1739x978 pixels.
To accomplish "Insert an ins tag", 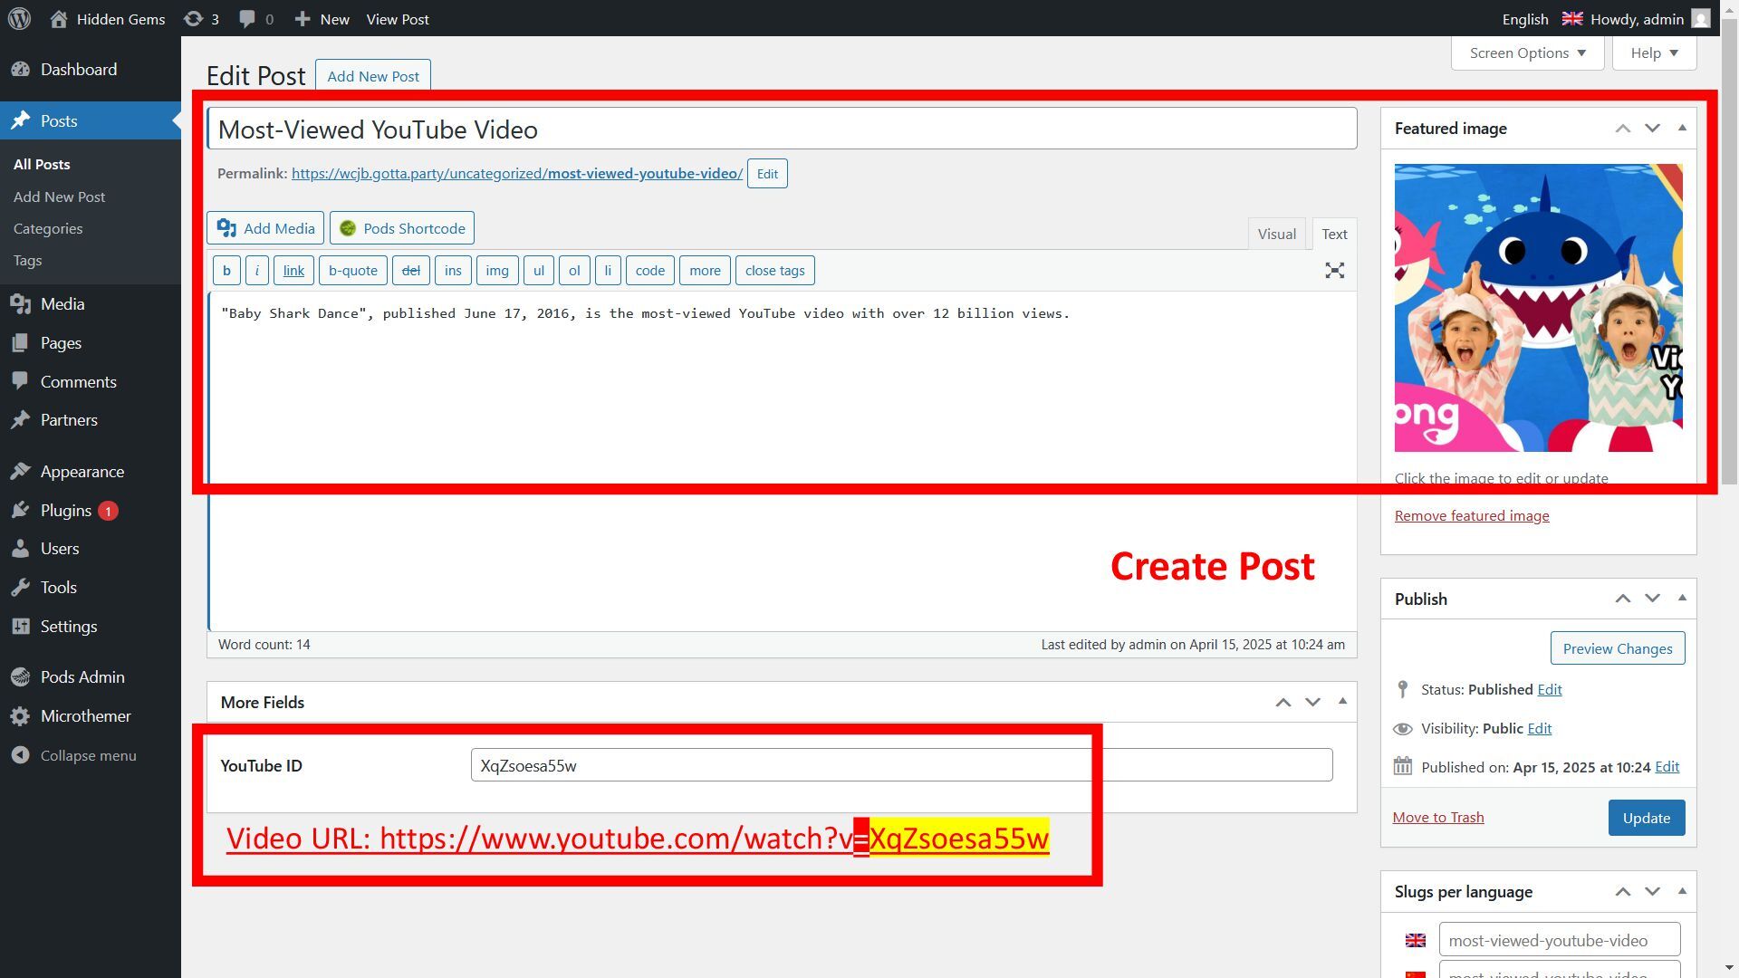I will tap(453, 271).
